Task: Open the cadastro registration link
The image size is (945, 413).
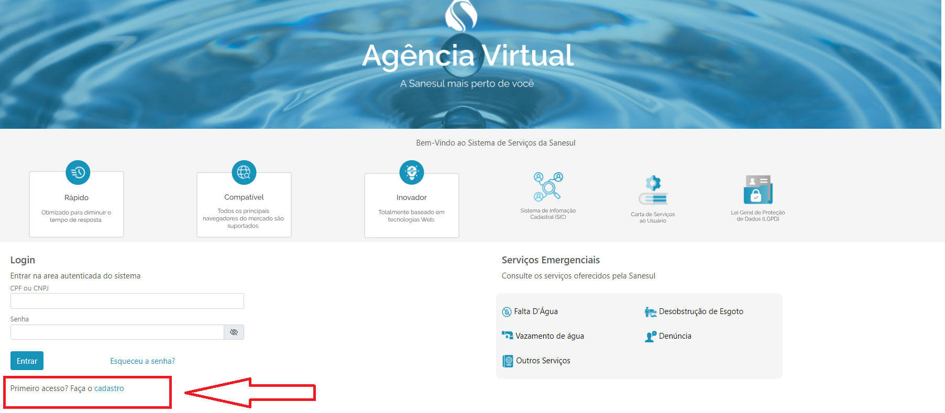Action: point(109,388)
